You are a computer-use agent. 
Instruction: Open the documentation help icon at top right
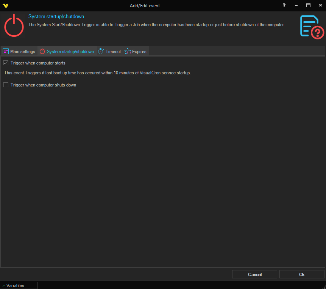tap(312, 27)
